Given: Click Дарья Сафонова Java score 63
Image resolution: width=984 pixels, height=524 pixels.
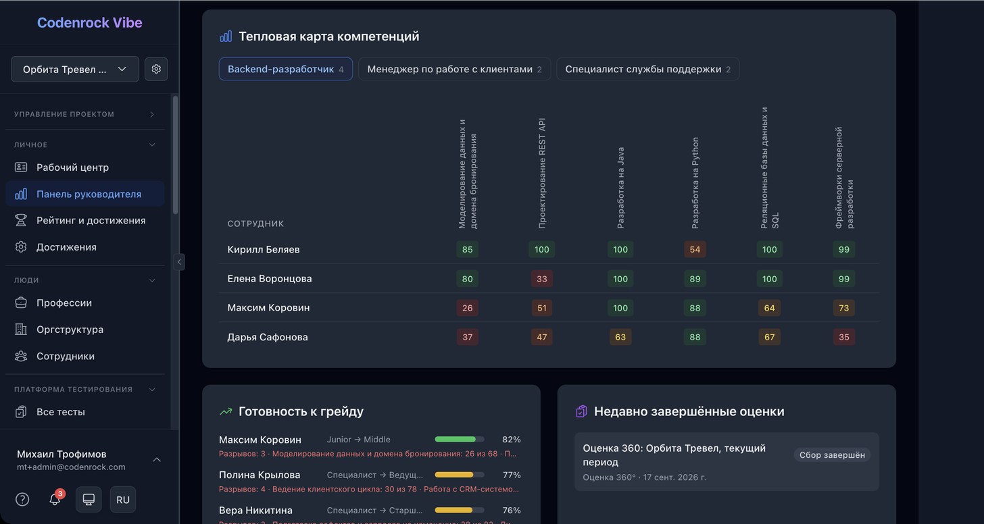Looking at the screenshot, I should tap(620, 336).
